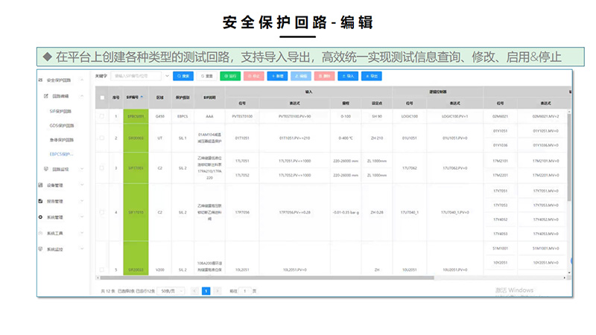This screenshot has width=596, height=335.
Task: Click the SIL 1 protection level cell
Action: (183, 138)
